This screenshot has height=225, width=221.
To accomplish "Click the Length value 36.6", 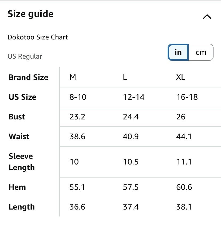I will point(77,207).
